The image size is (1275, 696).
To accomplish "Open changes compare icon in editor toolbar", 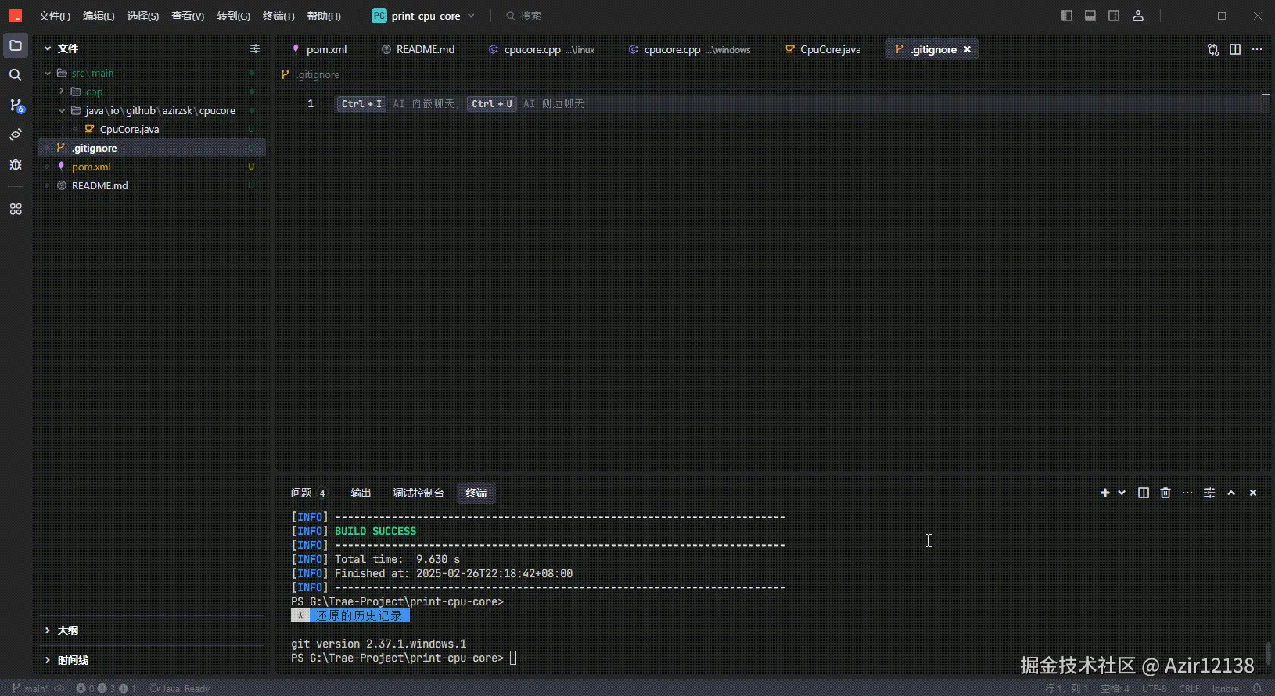I will point(1213,49).
